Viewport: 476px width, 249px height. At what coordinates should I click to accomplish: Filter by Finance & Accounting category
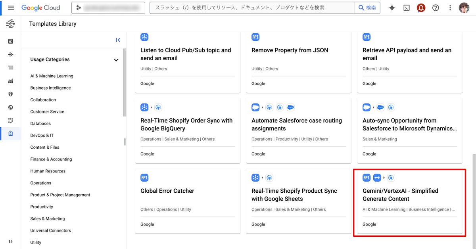(51, 159)
